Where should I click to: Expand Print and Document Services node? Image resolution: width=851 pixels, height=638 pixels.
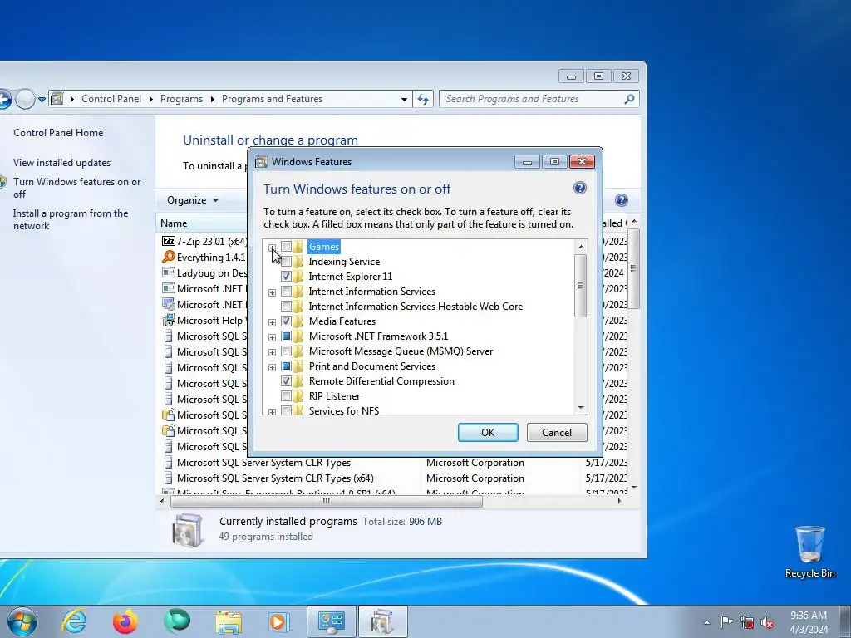[x=272, y=367]
